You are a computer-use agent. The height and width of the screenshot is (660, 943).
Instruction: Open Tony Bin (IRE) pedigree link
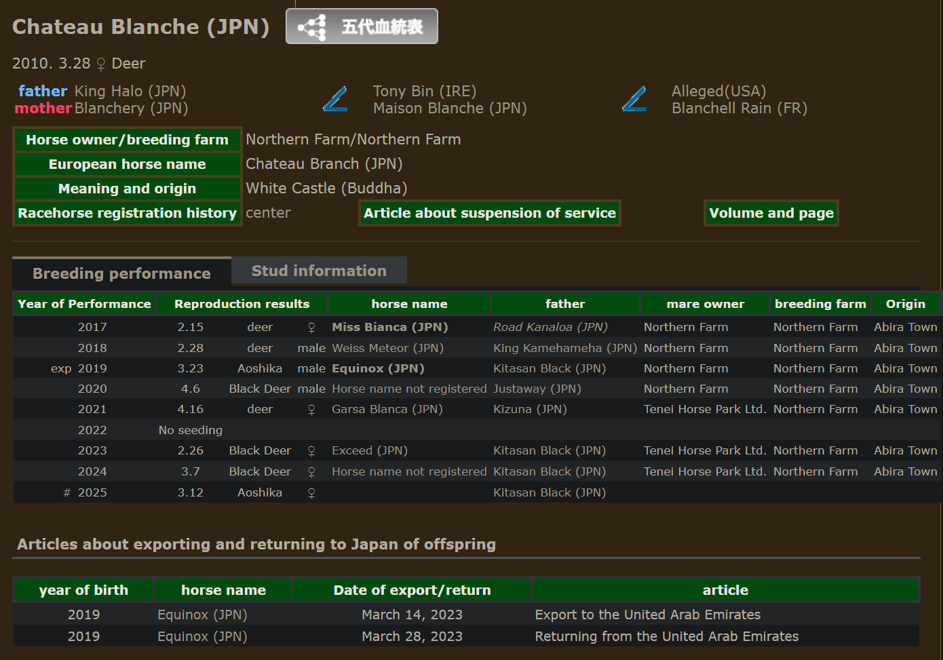click(425, 91)
